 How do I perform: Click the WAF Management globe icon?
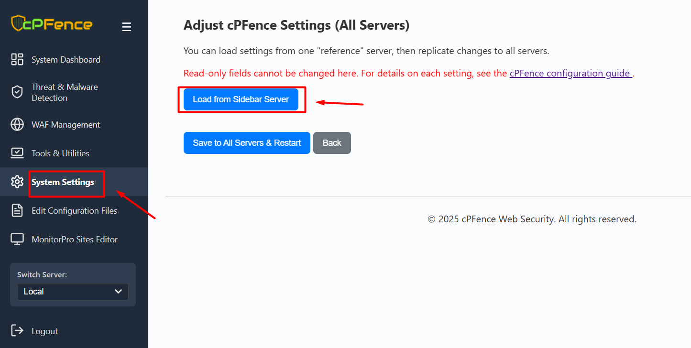[17, 125]
